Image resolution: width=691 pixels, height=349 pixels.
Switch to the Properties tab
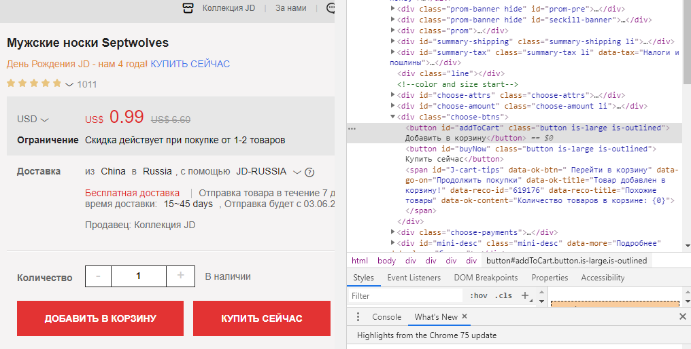pyautogui.click(x=550, y=278)
